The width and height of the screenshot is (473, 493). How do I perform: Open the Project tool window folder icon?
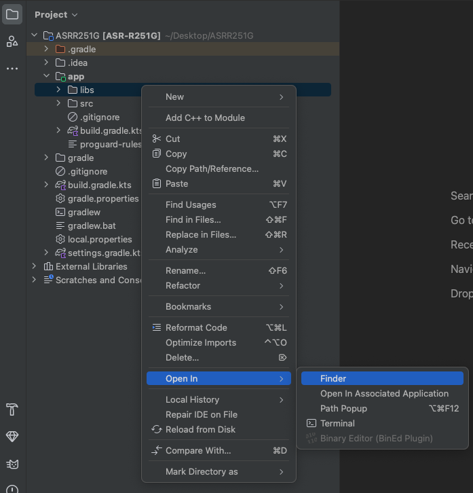tap(12, 14)
